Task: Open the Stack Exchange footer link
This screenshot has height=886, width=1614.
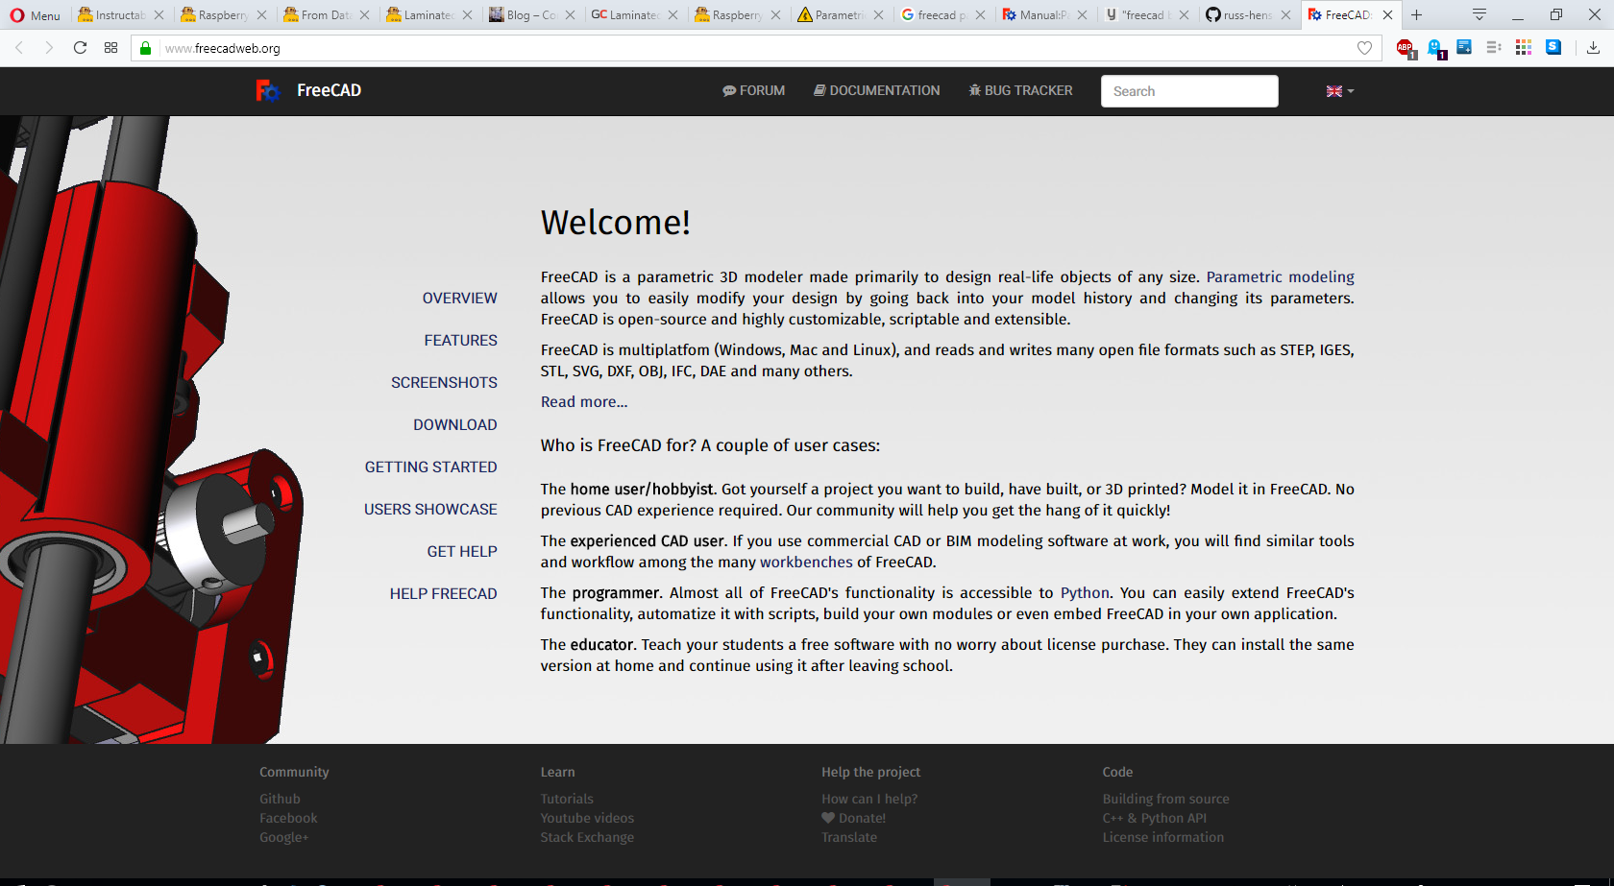Action: pos(587,837)
